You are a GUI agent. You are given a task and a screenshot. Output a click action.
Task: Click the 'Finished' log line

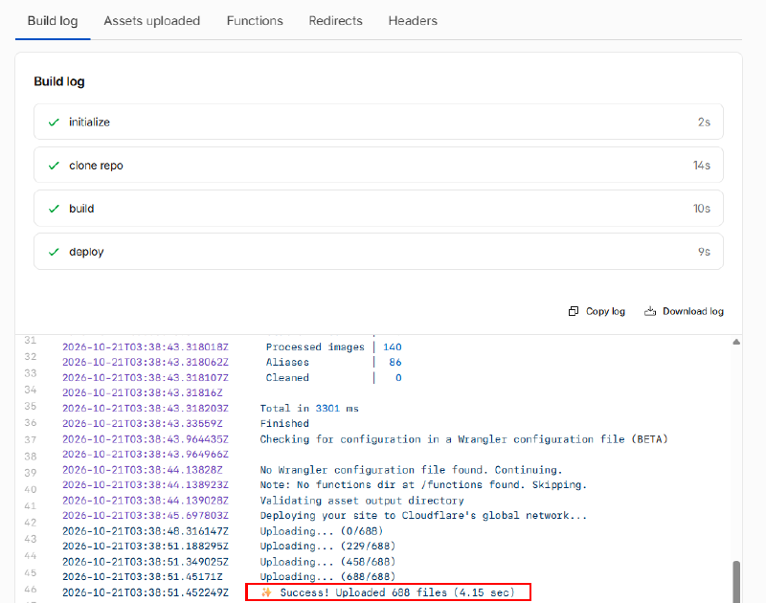click(x=284, y=423)
